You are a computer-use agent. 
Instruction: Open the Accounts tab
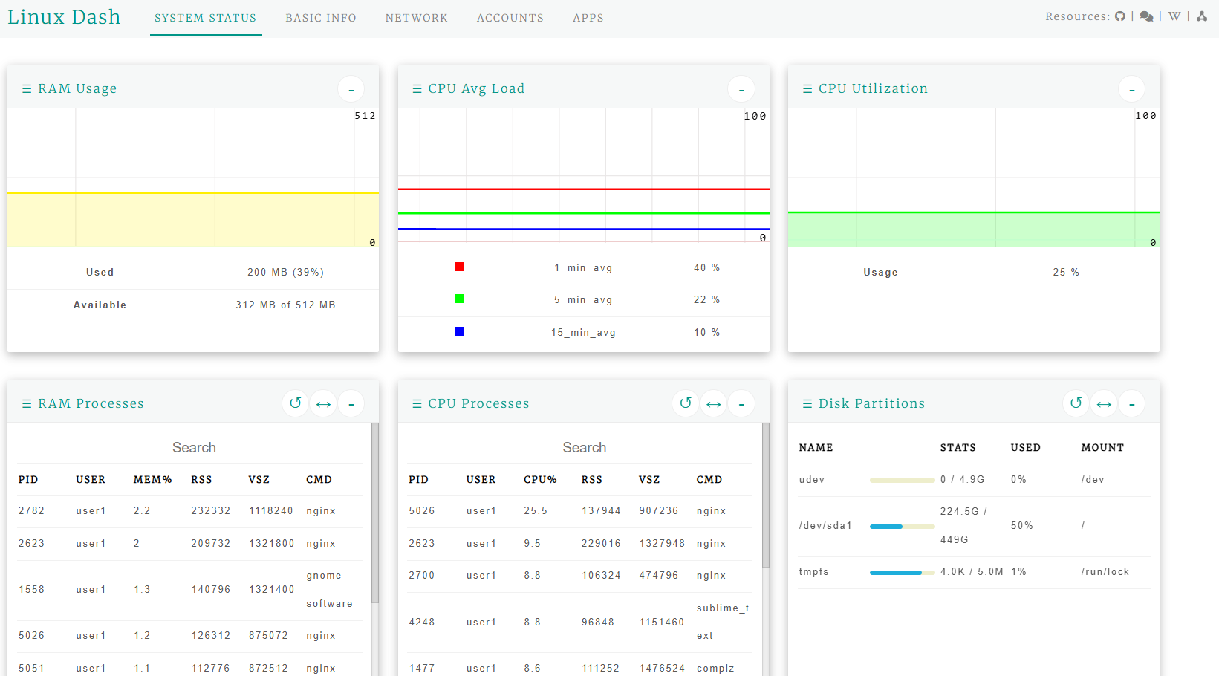pyautogui.click(x=510, y=18)
